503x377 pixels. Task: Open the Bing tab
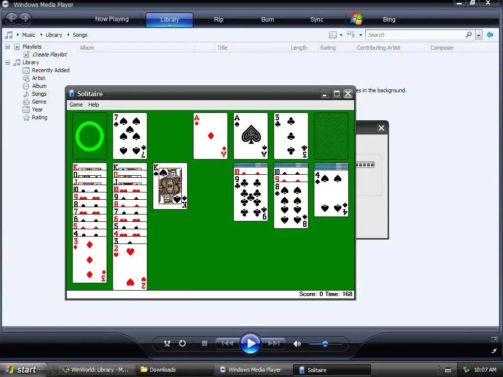click(389, 20)
